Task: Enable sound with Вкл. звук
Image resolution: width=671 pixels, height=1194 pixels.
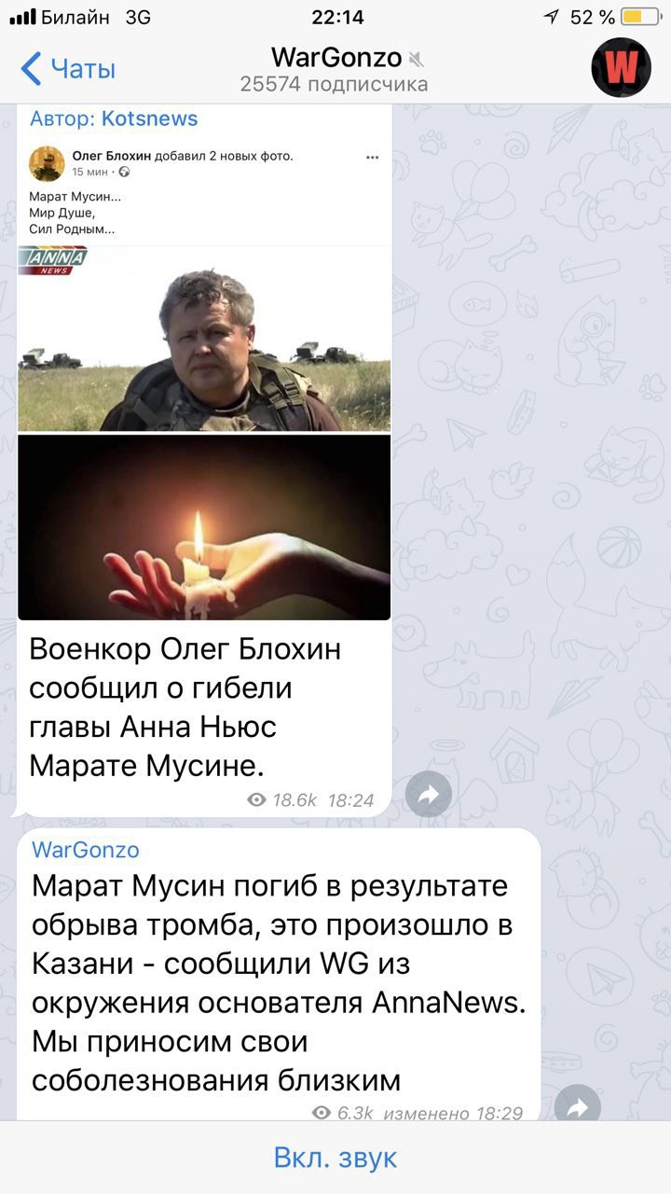Action: pos(335,1158)
